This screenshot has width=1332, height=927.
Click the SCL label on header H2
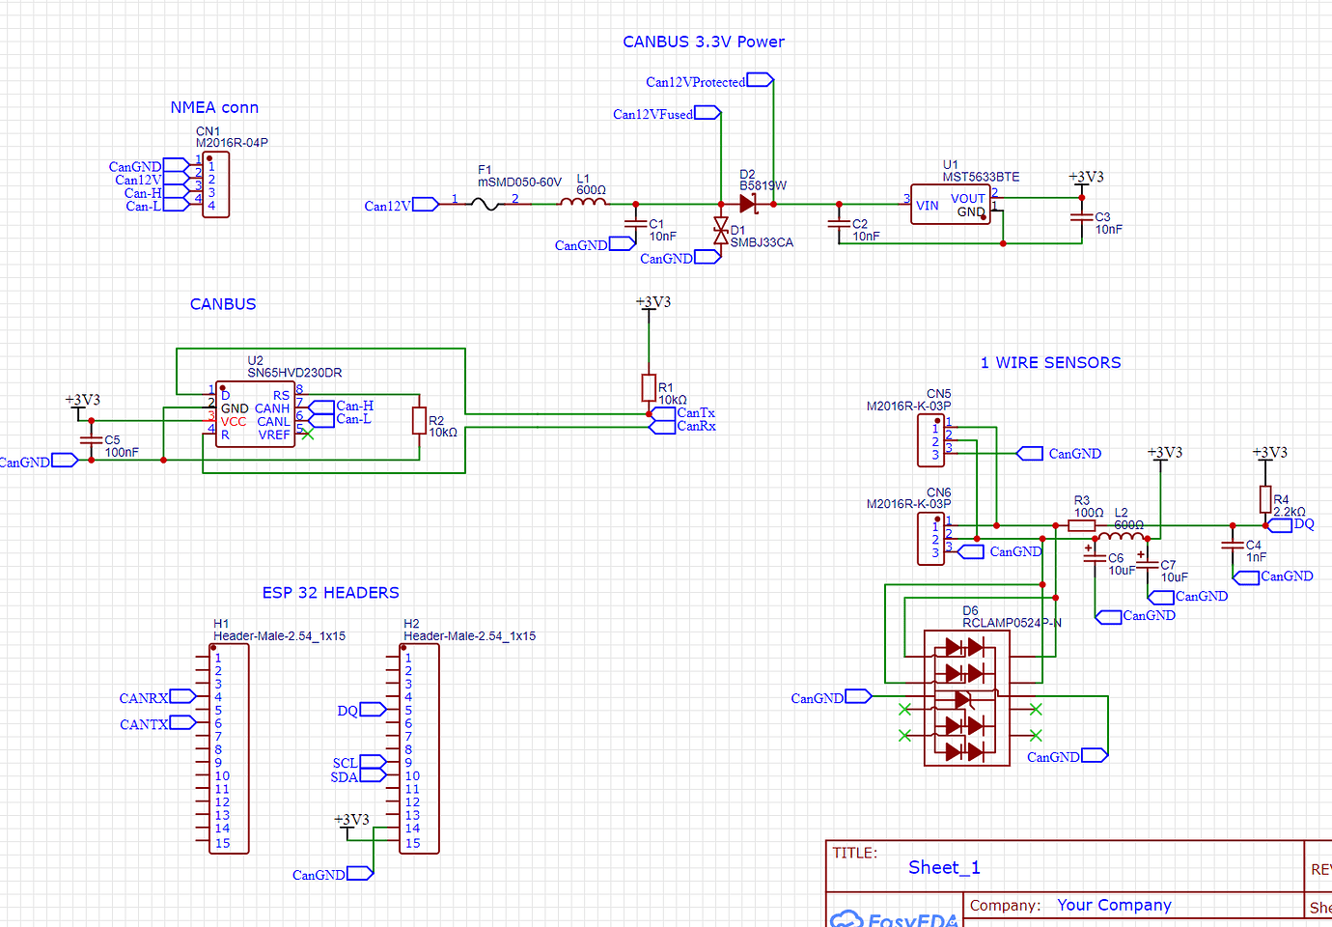click(x=345, y=763)
